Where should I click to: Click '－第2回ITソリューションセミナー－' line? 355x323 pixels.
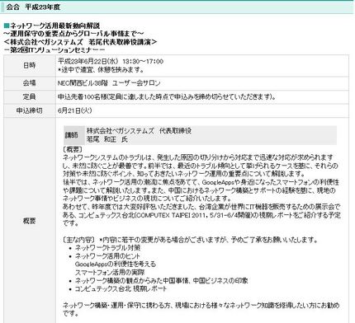click(x=54, y=49)
